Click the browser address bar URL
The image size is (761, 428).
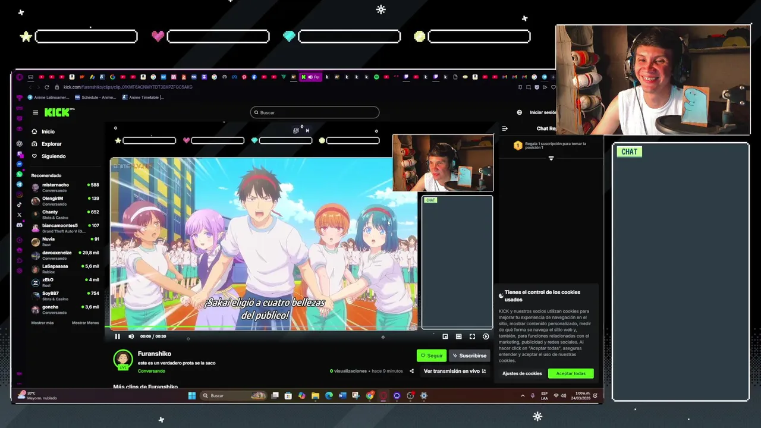(128, 87)
